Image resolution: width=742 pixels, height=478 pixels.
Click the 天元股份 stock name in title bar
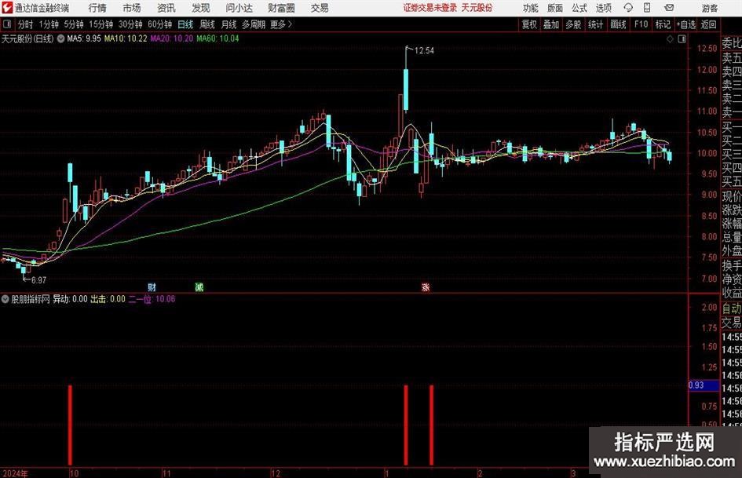pos(477,8)
